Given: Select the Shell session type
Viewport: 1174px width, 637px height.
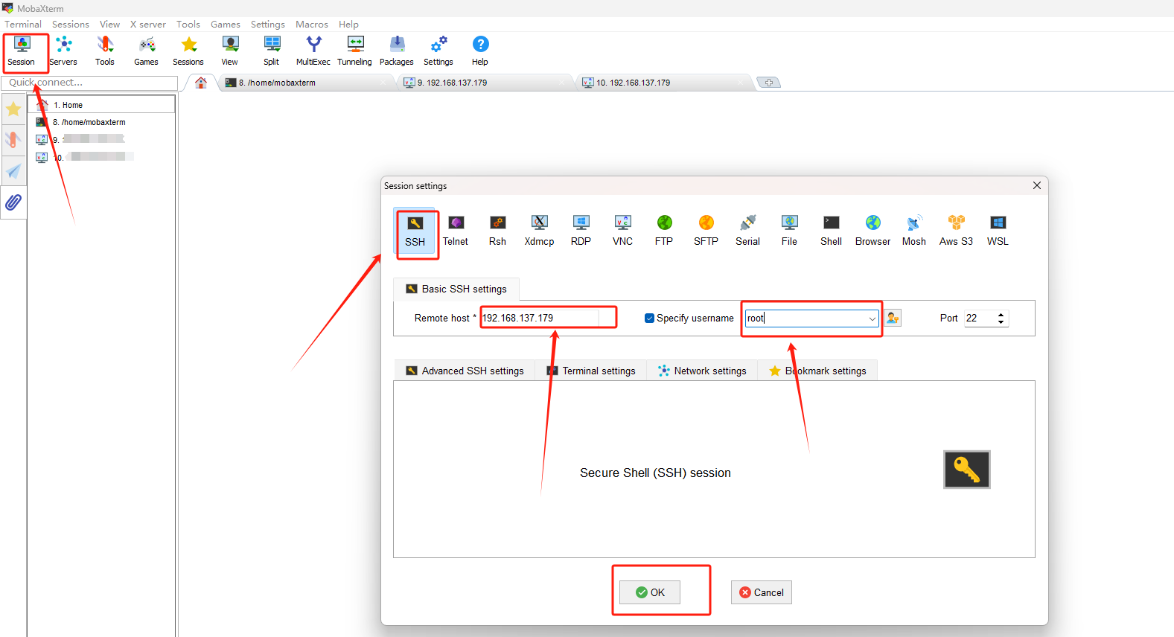Looking at the screenshot, I should (x=831, y=231).
